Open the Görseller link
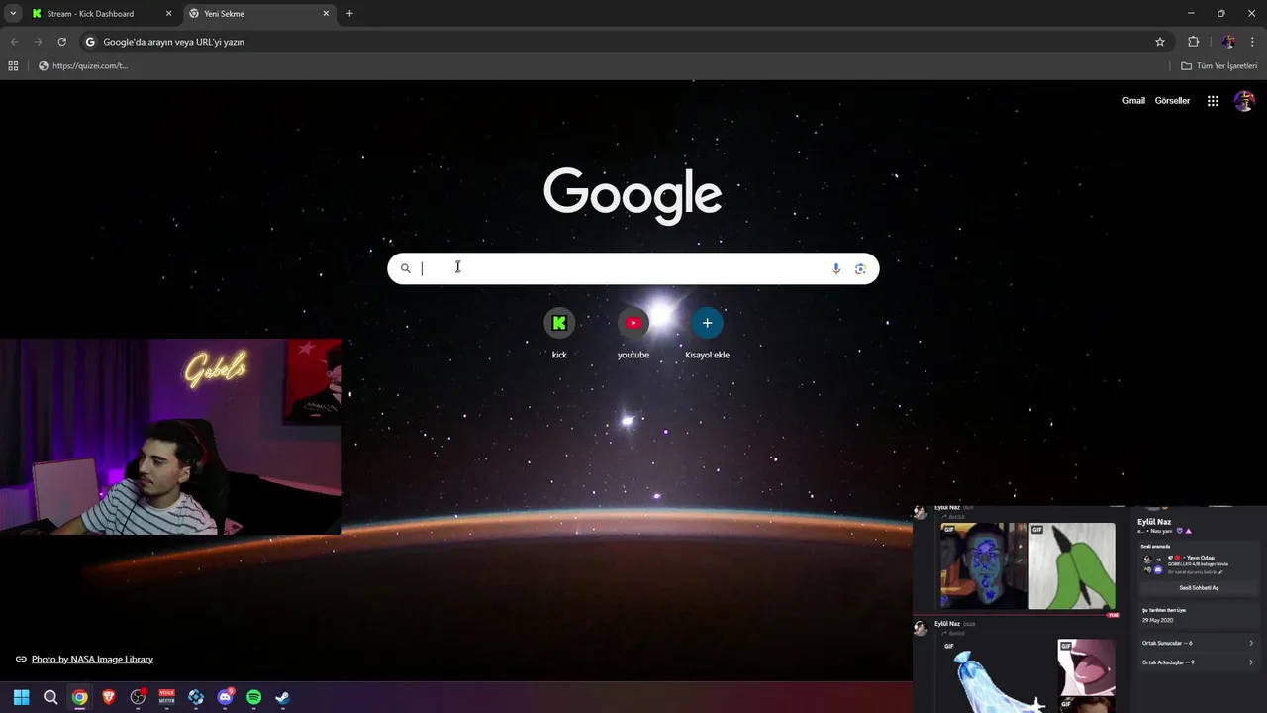Viewport: 1267px width, 713px height. [x=1172, y=101]
